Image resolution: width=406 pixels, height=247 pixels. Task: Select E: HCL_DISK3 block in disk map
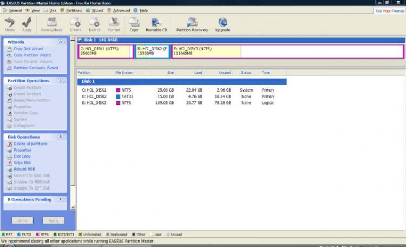287,51
